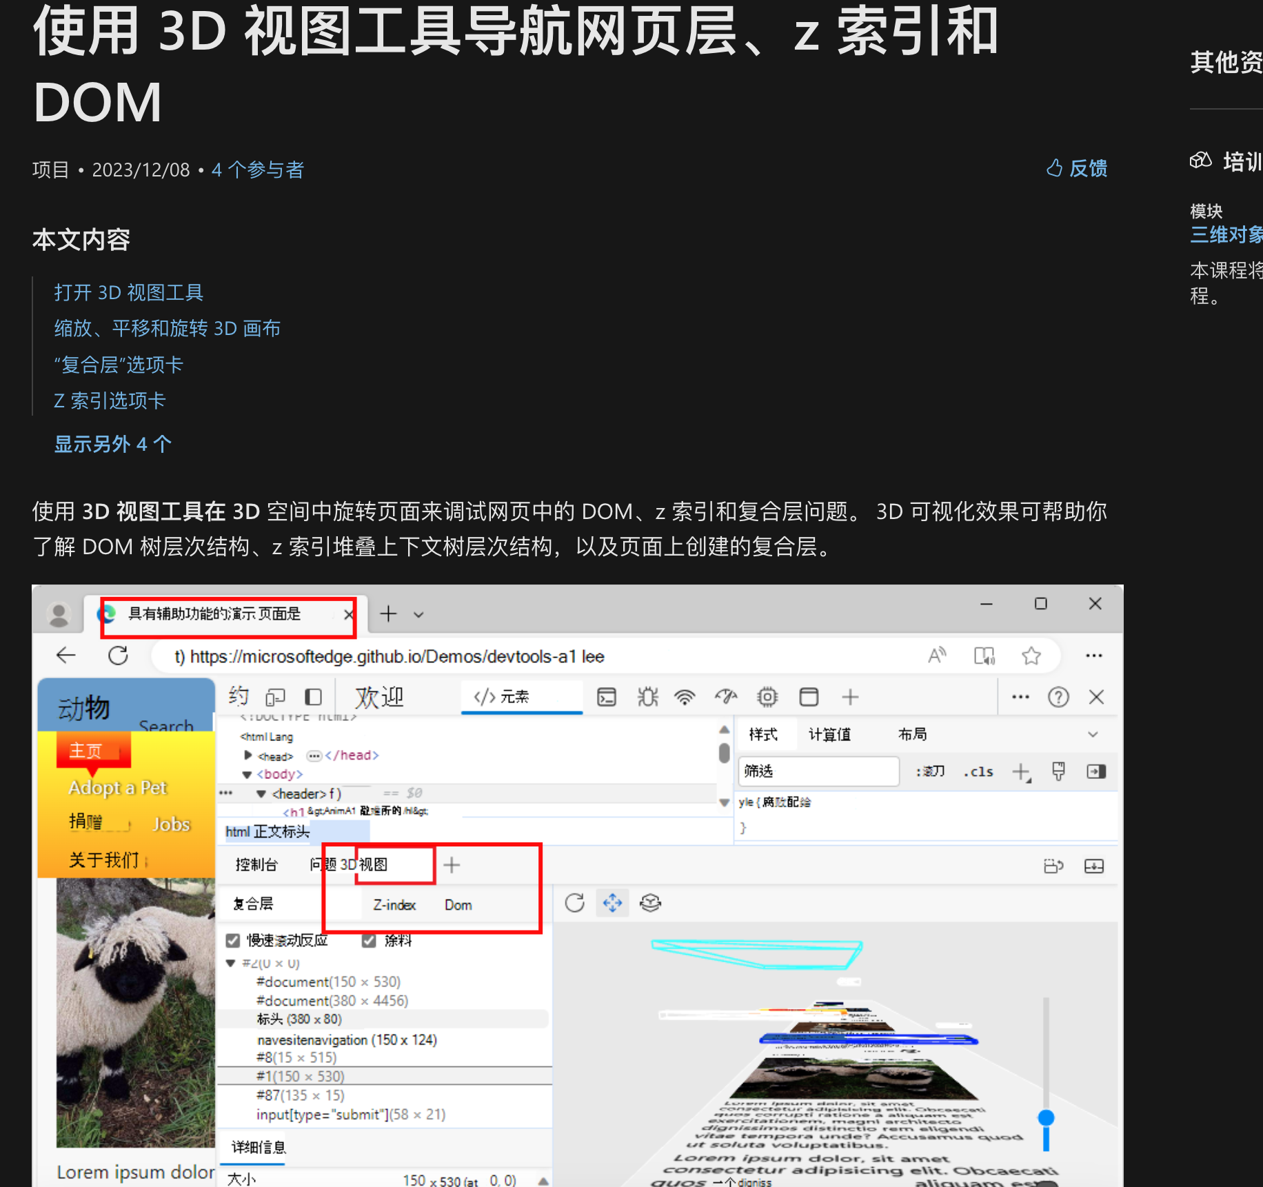This screenshot has width=1263, height=1187.
Task: Toggle the 涂料 checkbox
Action: coord(370,941)
